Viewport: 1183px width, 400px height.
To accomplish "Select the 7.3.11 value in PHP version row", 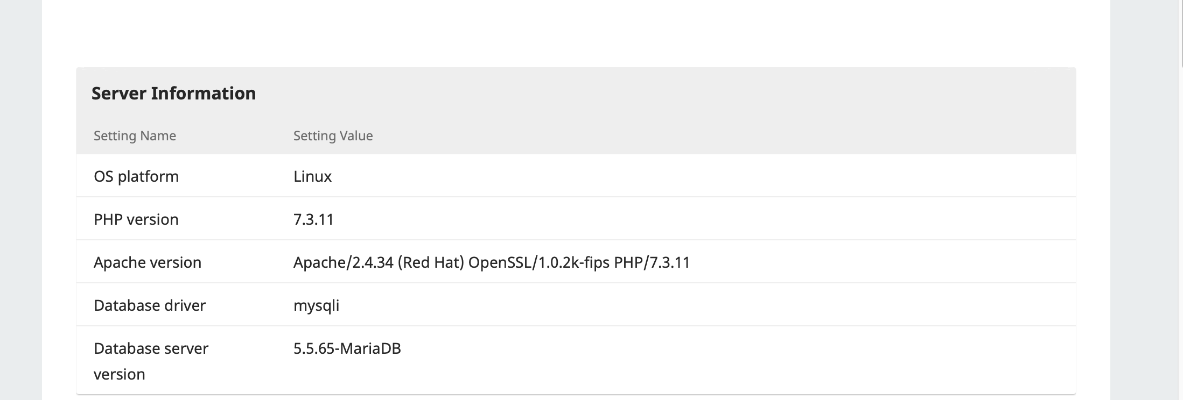I will [x=313, y=219].
